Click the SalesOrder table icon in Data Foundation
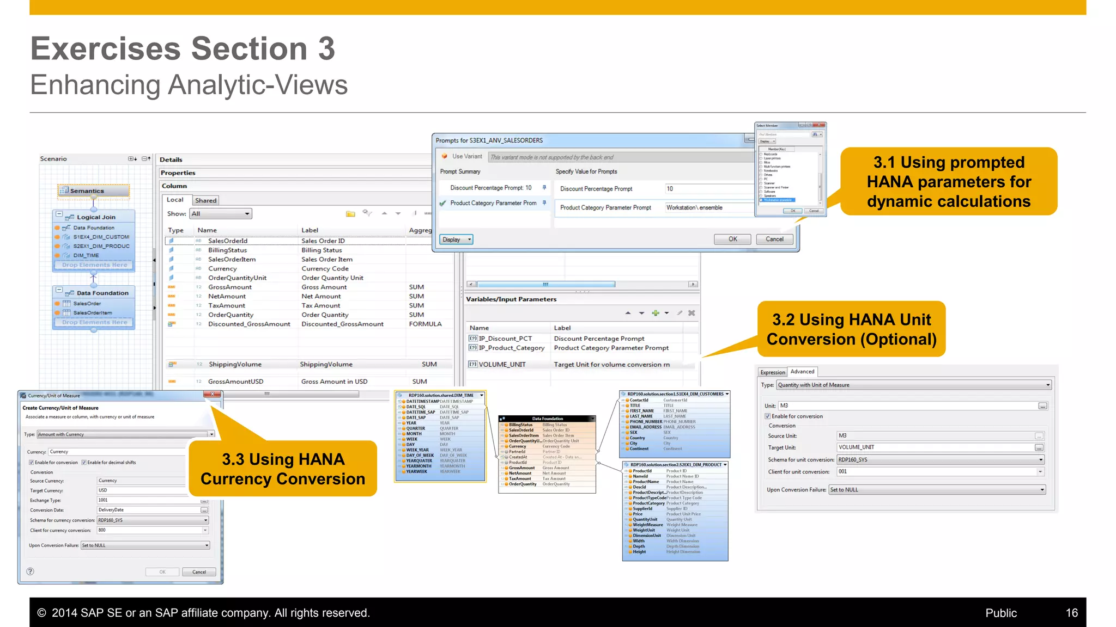The height and width of the screenshot is (627, 1116). 67,304
